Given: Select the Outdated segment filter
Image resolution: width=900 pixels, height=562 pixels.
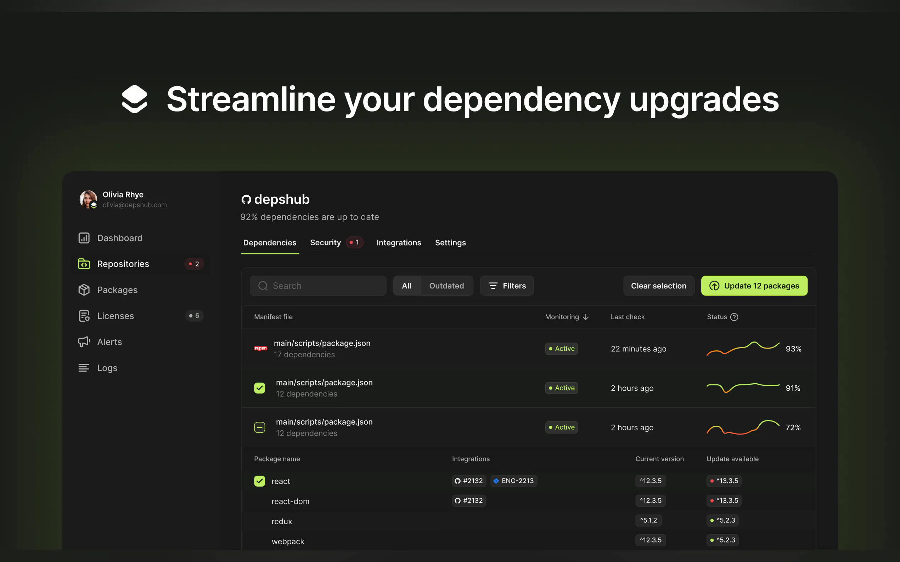Looking at the screenshot, I should point(446,286).
